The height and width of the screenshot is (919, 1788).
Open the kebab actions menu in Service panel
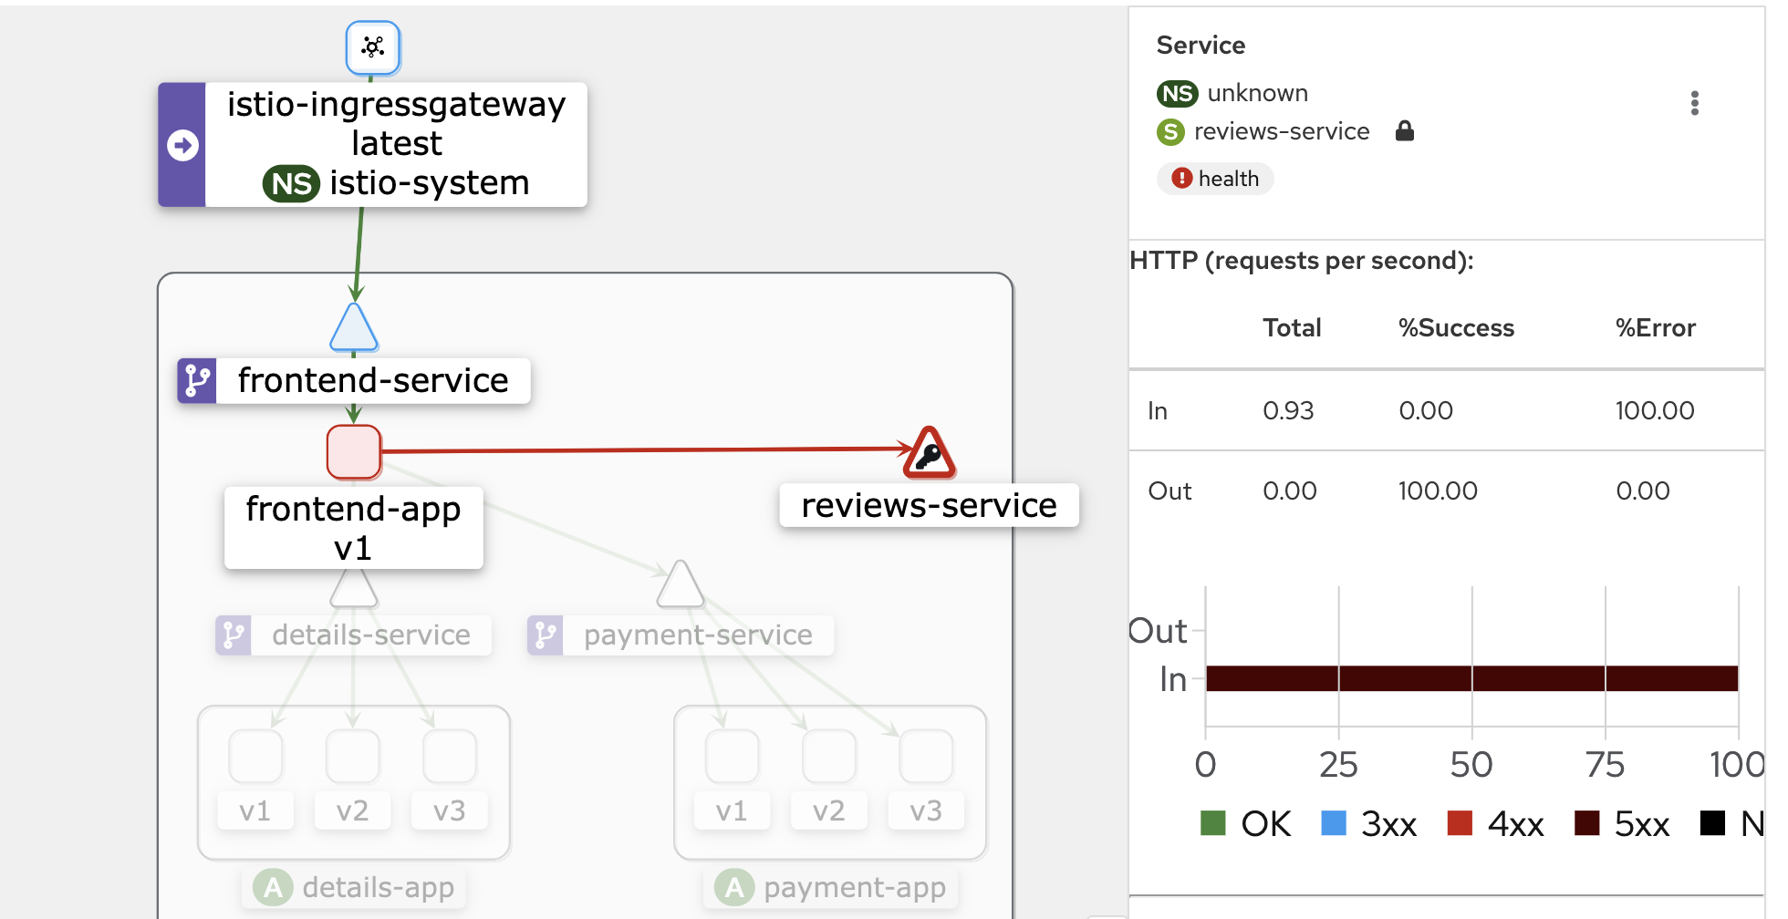click(1694, 103)
